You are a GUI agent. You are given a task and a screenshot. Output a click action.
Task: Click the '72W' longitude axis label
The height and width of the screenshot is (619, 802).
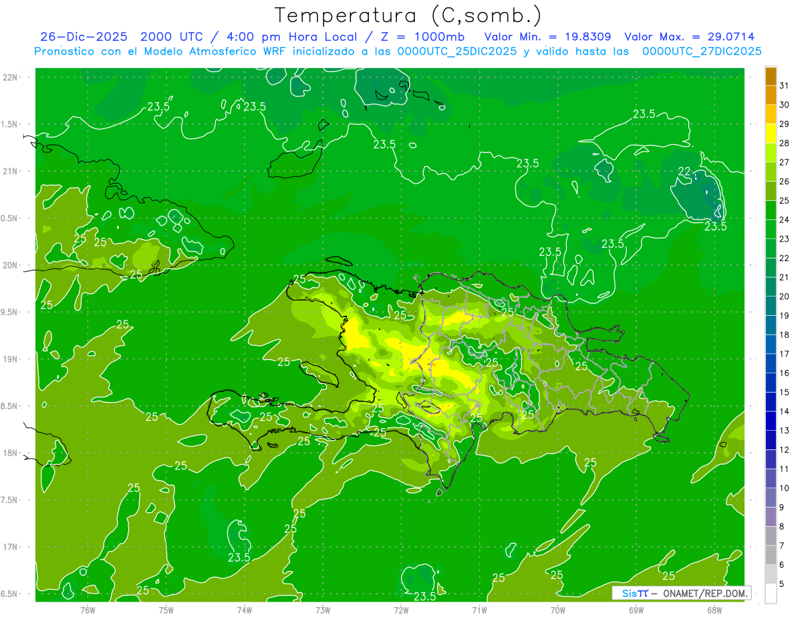point(401,610)
